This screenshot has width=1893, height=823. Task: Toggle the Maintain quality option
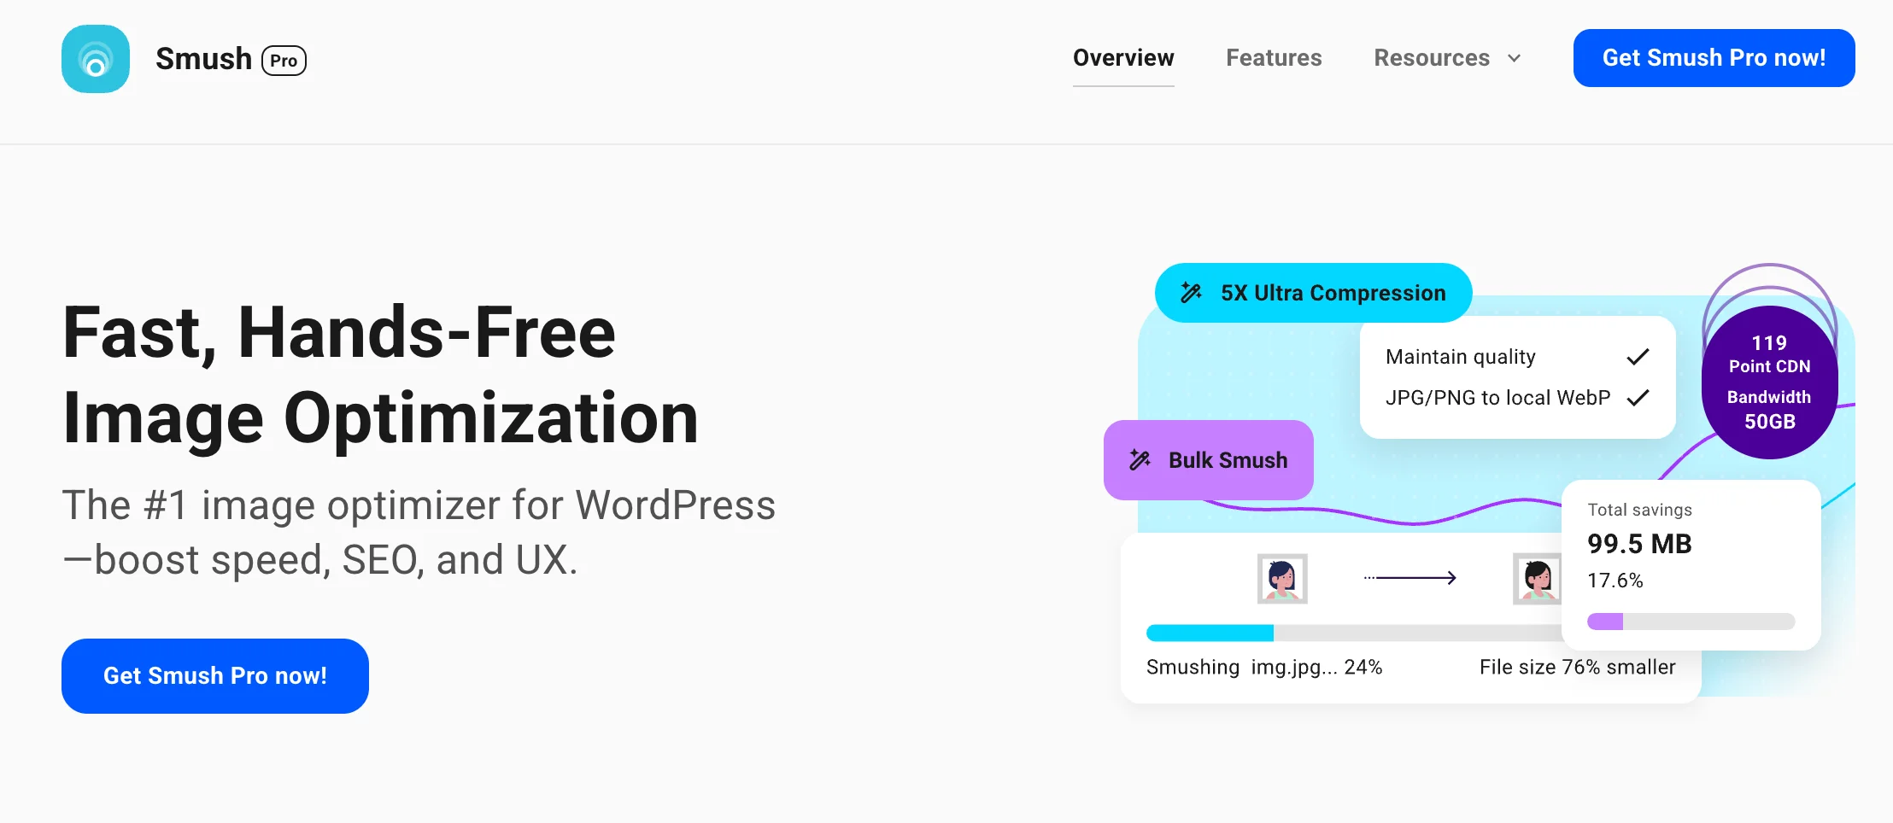[x=1461, y=356]
